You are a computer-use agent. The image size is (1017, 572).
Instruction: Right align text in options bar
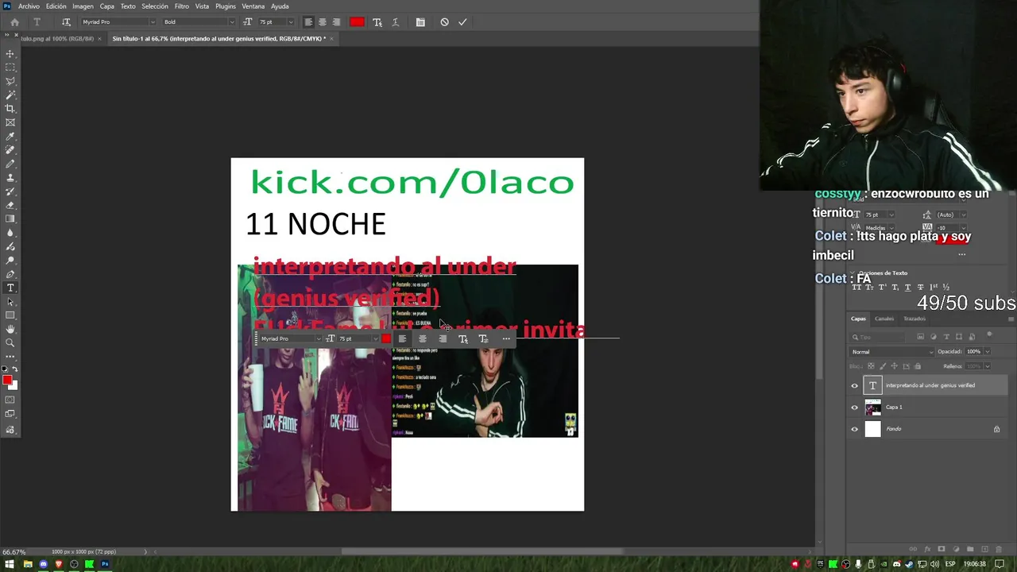tap(336, 22)
